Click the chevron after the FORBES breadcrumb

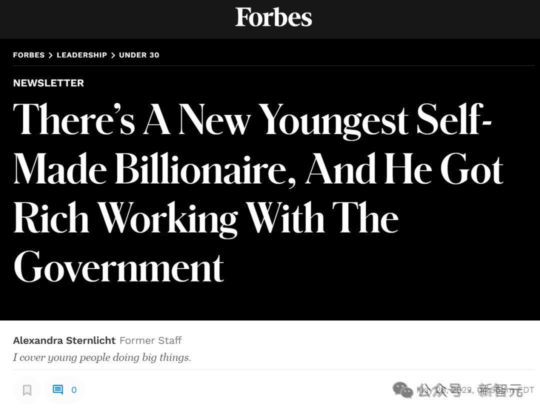point(50,55)
